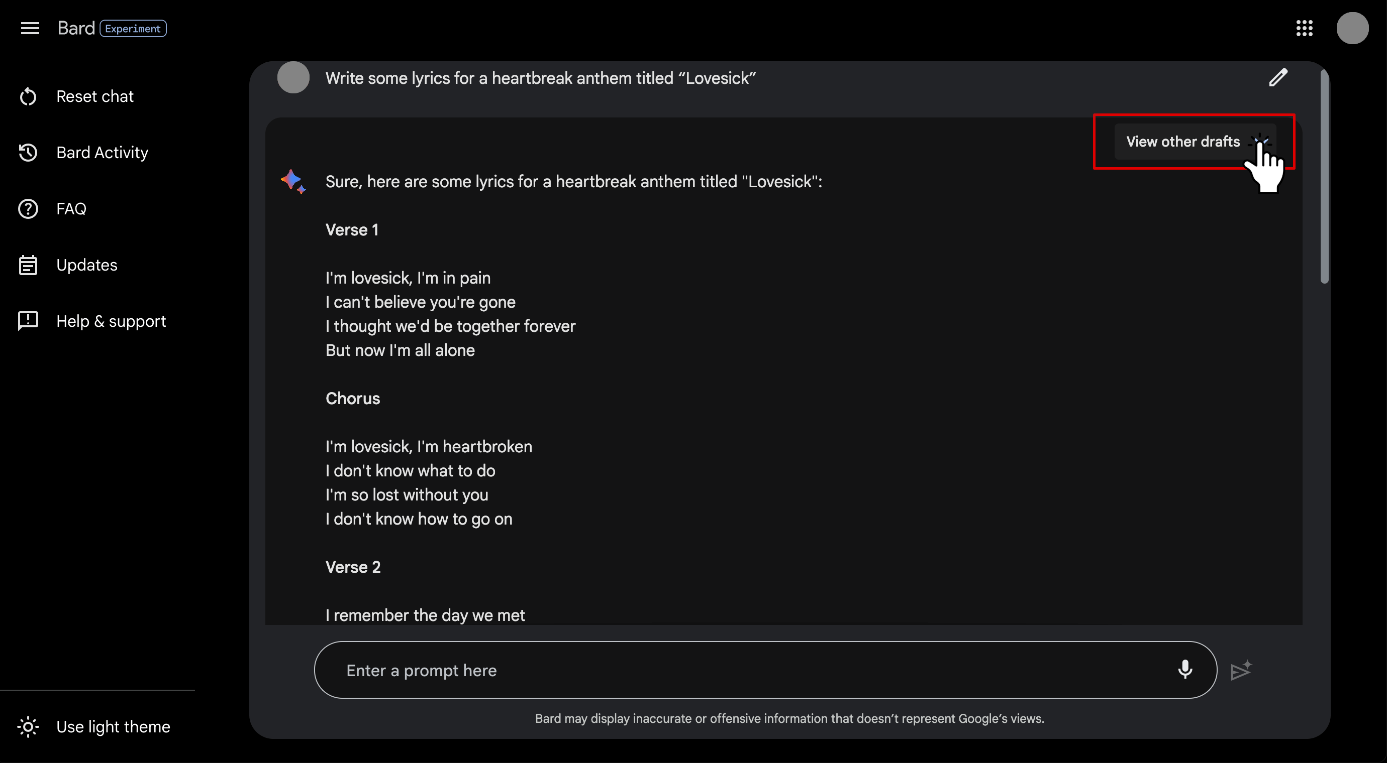Click the microphone voice input icon
The image size is (1387, 763).
pyautogui.click(x=1185, y=670)
